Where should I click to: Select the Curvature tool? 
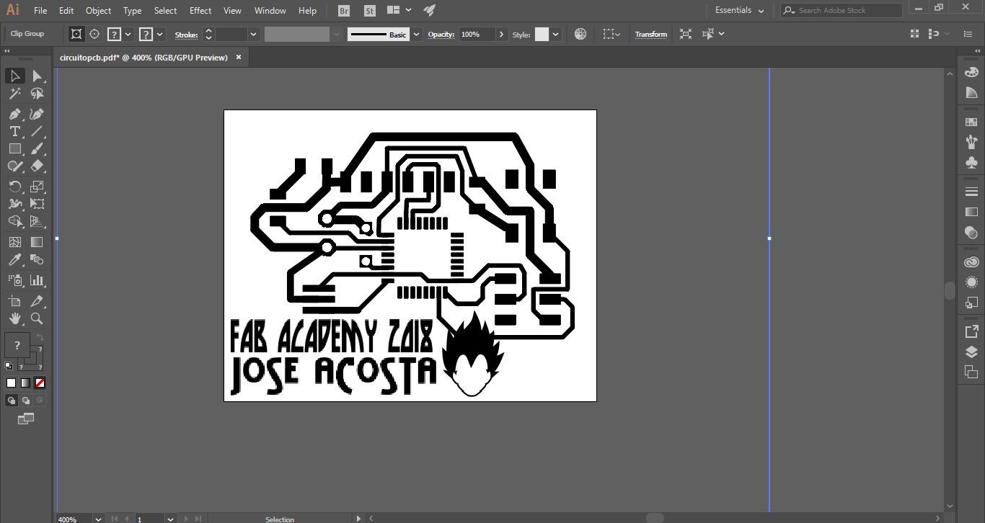pos(37,114)
